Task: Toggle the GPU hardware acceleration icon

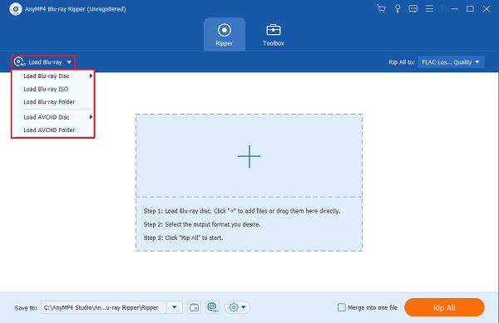Action: 213,307
